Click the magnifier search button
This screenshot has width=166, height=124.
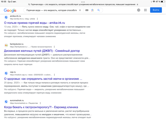99,10
